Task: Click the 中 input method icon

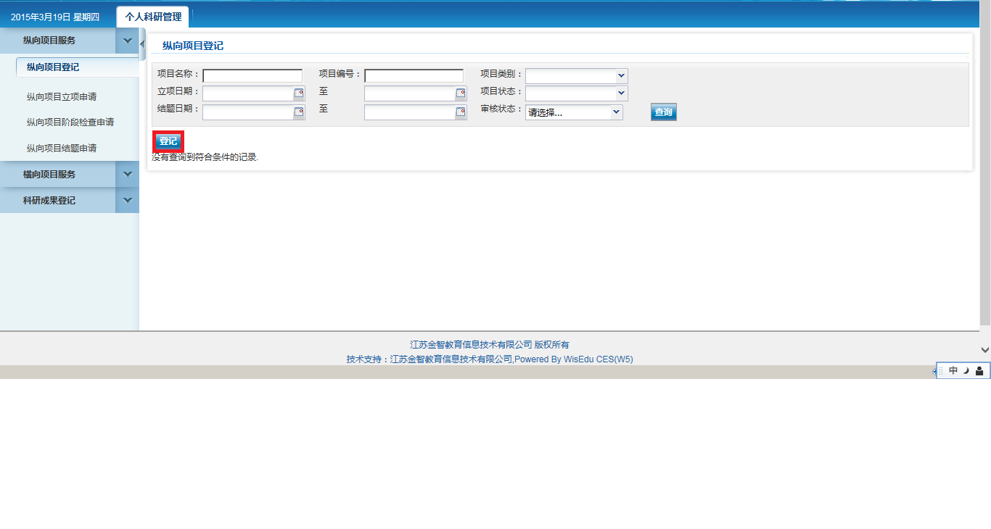Action: pyautogui.click(x=953, y=371)
